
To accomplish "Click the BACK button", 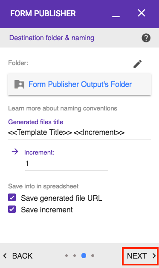I will pos(18,256).
